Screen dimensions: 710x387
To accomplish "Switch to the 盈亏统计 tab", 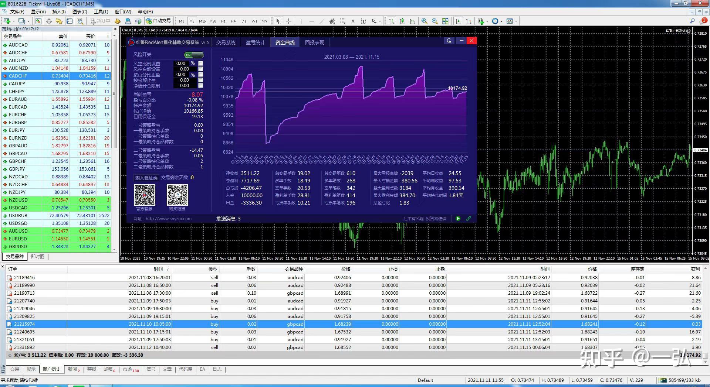I will click(x=255, y=42).
